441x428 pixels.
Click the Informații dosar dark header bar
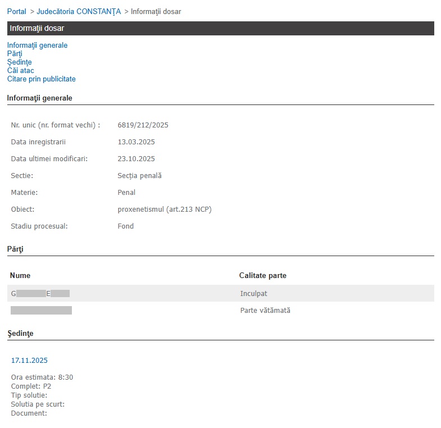tap(220, 28)
